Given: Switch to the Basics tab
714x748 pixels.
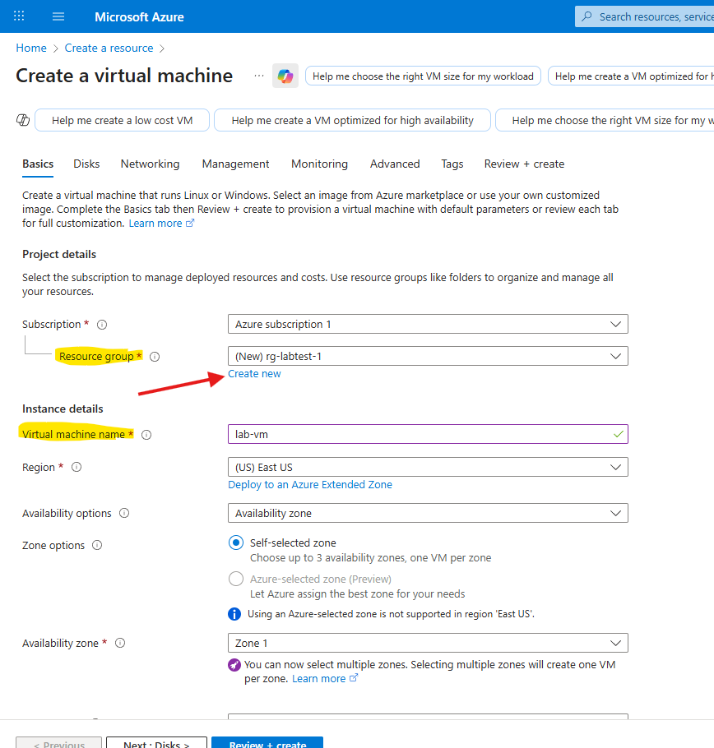Looking at the screenshot, I should click(x=38, y=164).
